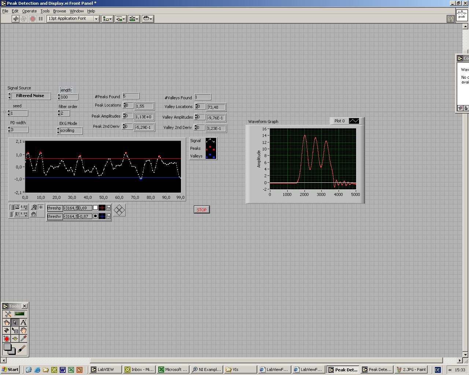This screenshot has width=469, height=375.
Task: Toggle X-axis autoscale lock on graph palette
Action: [12, 207]
